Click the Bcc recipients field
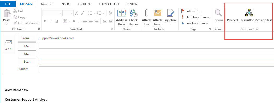 coord(156,61)
